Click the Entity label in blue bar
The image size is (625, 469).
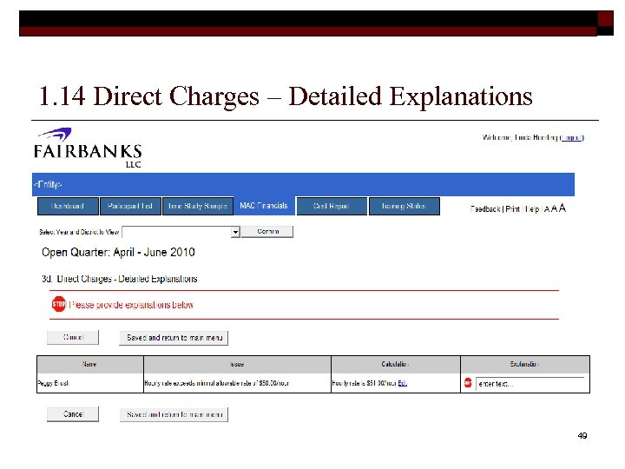(48, 184)
